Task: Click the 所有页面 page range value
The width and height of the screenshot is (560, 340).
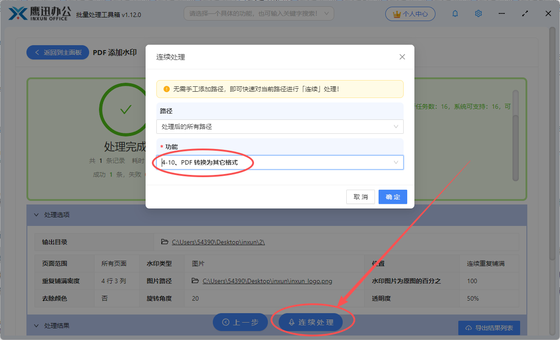Action: [x=114, y=264]
